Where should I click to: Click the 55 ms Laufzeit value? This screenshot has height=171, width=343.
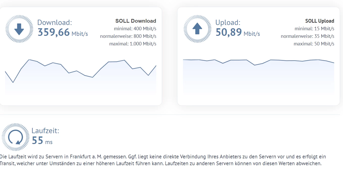point(42,141)
